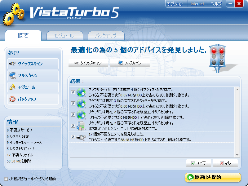This screenshot has height=186, width=248.
Task: Click the sidebar バックアップ button
Action: (33, 99)
